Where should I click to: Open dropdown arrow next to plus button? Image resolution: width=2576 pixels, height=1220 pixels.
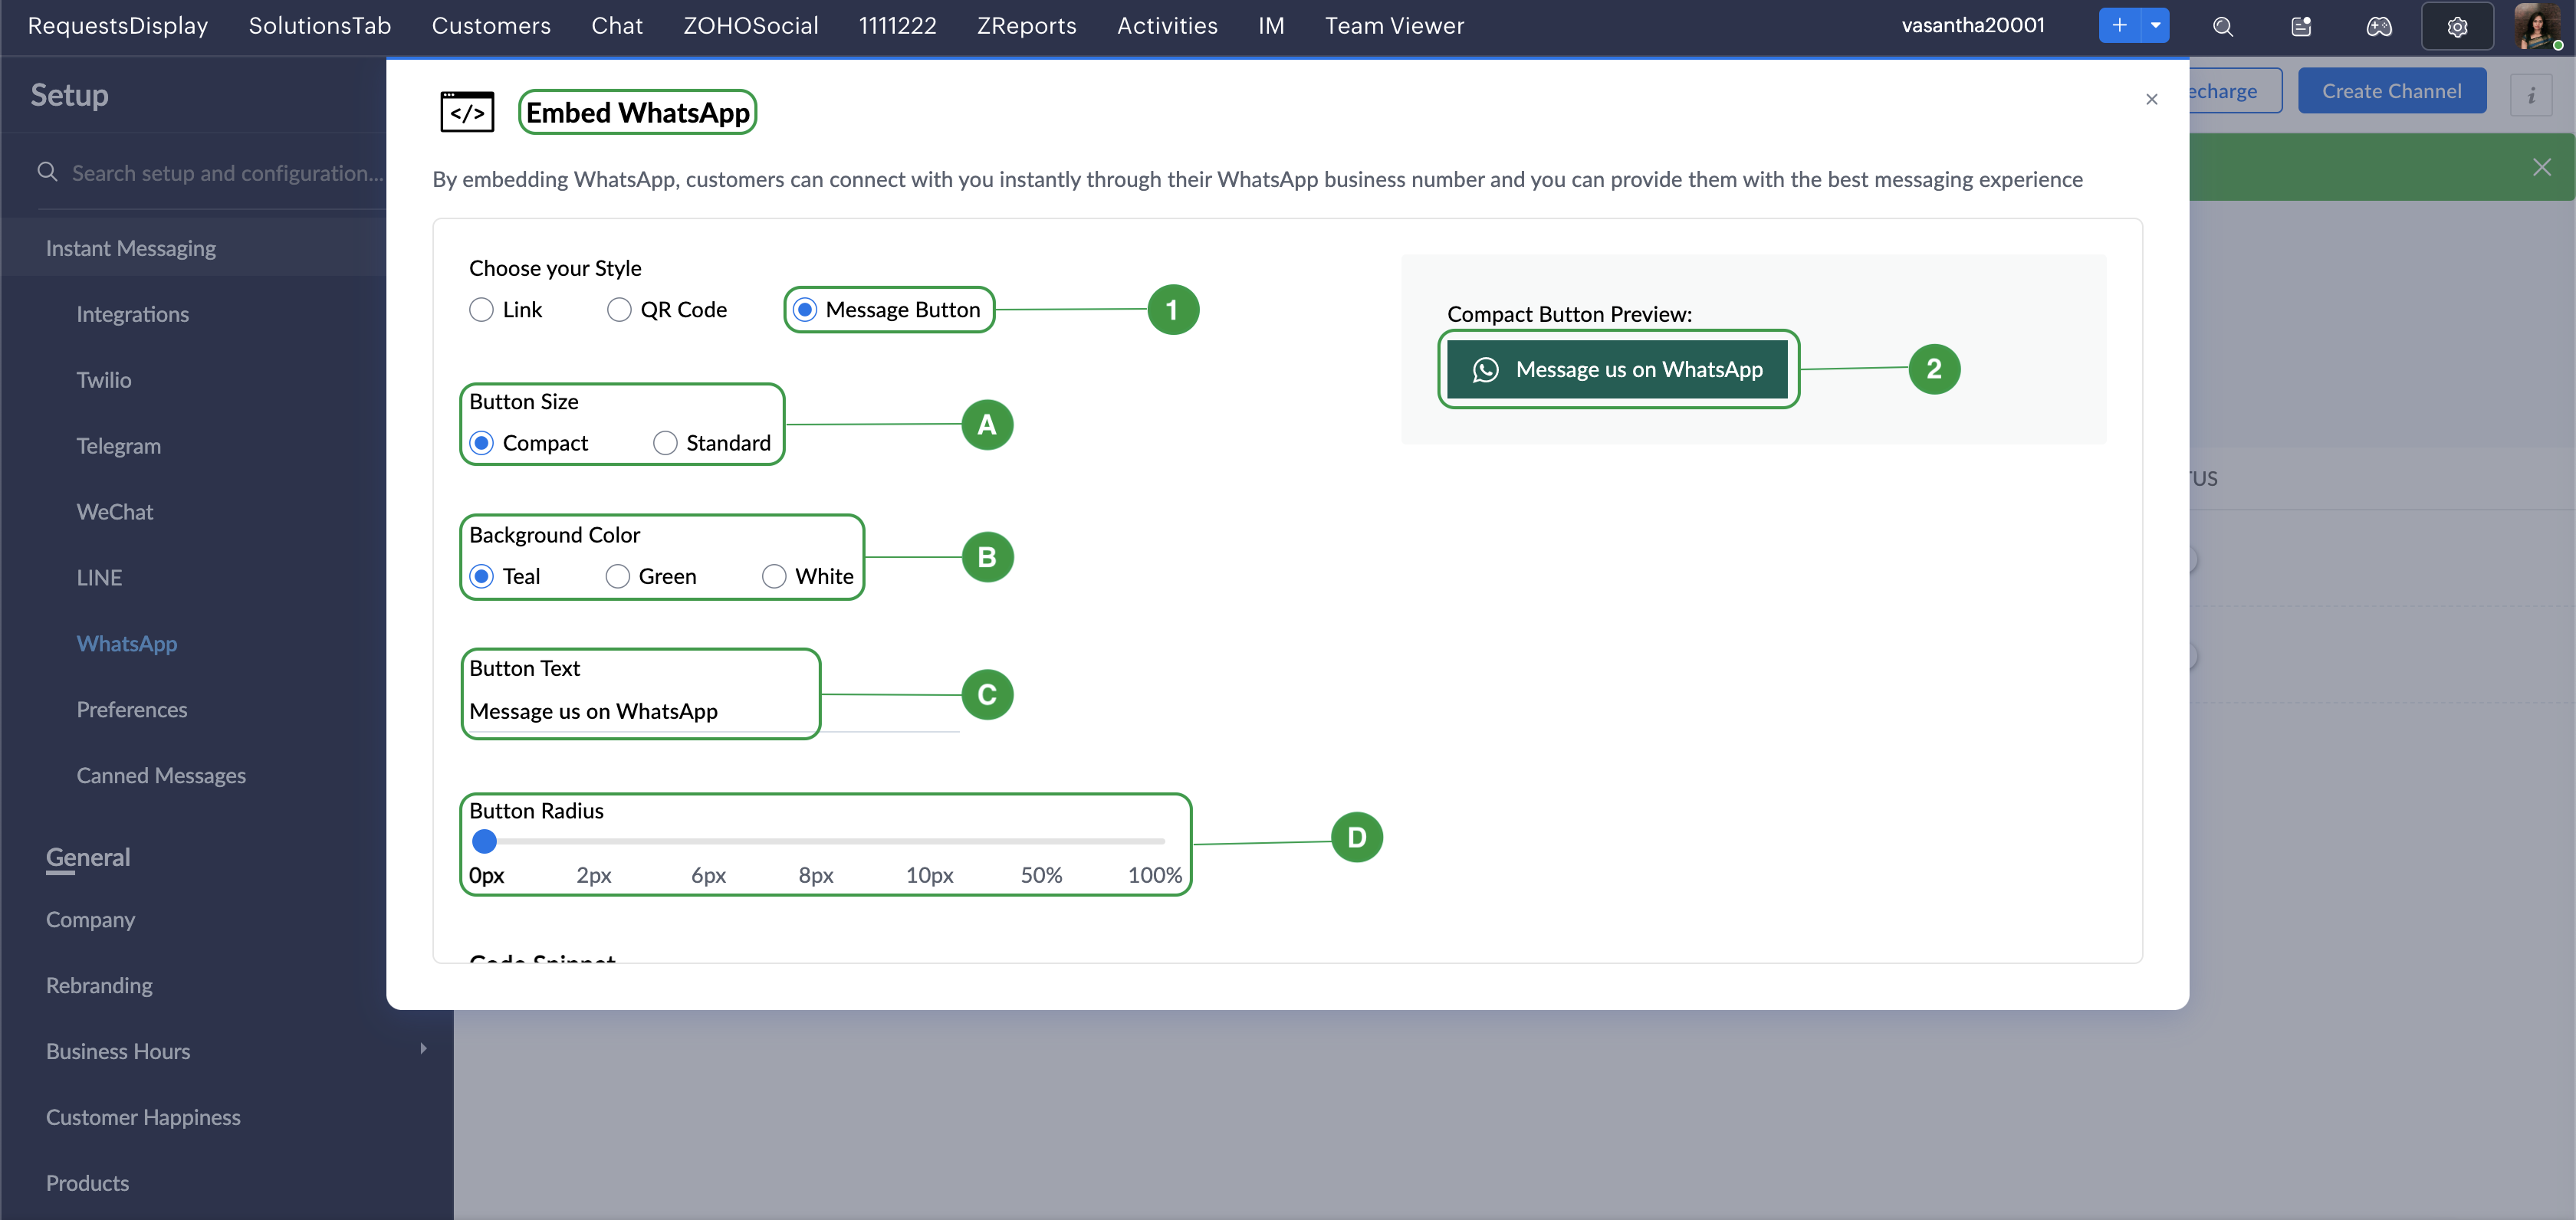click(x=2155, y=25)
